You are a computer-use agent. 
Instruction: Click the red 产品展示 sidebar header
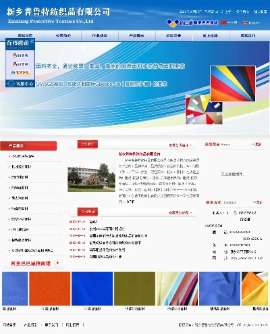(x=28, y=146)
